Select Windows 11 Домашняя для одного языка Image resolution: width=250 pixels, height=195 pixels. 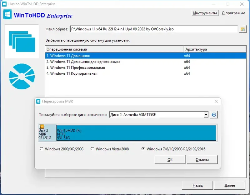(146, 62)
